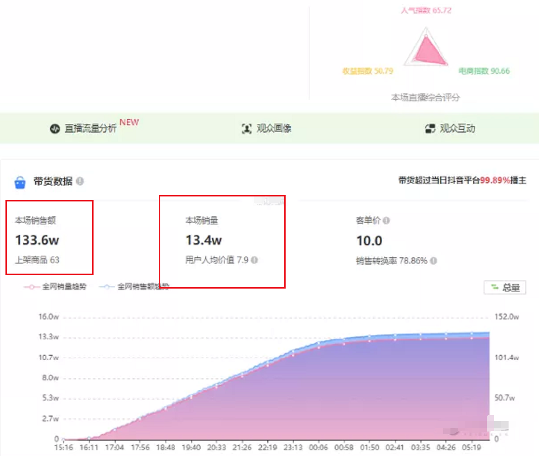The image size is (539, 456).
Task: Click the icon inside 总量 button
Action: pyautogui.click(x=494, y=287)
